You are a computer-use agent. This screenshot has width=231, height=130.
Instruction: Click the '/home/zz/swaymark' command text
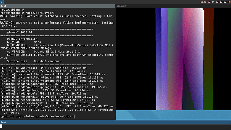[x=40, y=13]
